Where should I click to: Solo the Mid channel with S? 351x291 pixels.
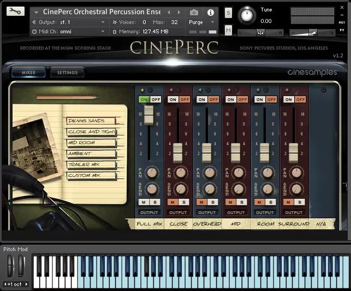pyautogui.click(x=242, y=202)
